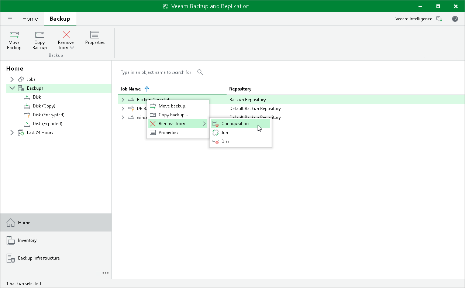This screenshot has height=288, width=465.
Task: Expand the DB backup row chevron
Action: (123, 109)
